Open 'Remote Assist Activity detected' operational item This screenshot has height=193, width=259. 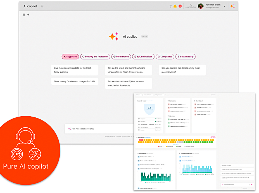click(203, 111)
